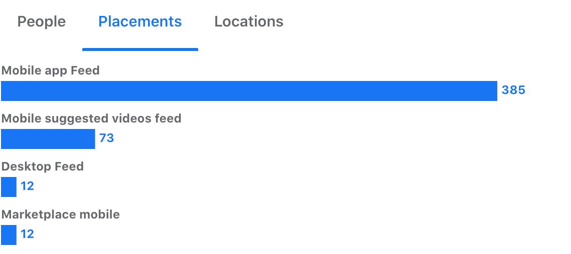Click the 385 value label
The width and height of the screenshot is (571, 254).
pyautogui.click(x=513, y=90)
